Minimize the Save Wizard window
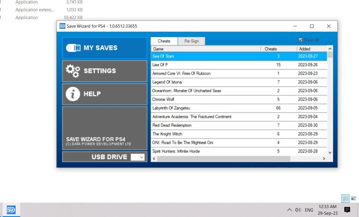Image resolution: width=359 pixels, height=217 pixels. [x=295, y=26]
